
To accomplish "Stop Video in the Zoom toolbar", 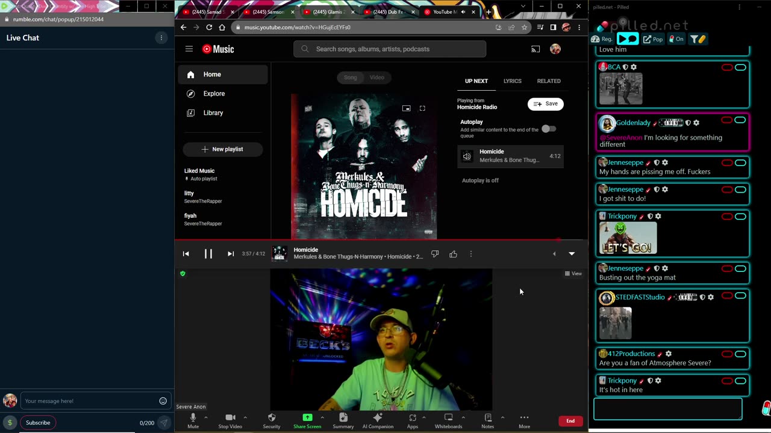I will pos(230,420).
